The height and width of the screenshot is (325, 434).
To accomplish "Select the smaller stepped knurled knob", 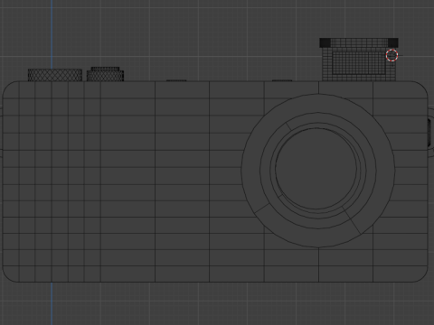I will pyautogui.click(x=105, y=74).
